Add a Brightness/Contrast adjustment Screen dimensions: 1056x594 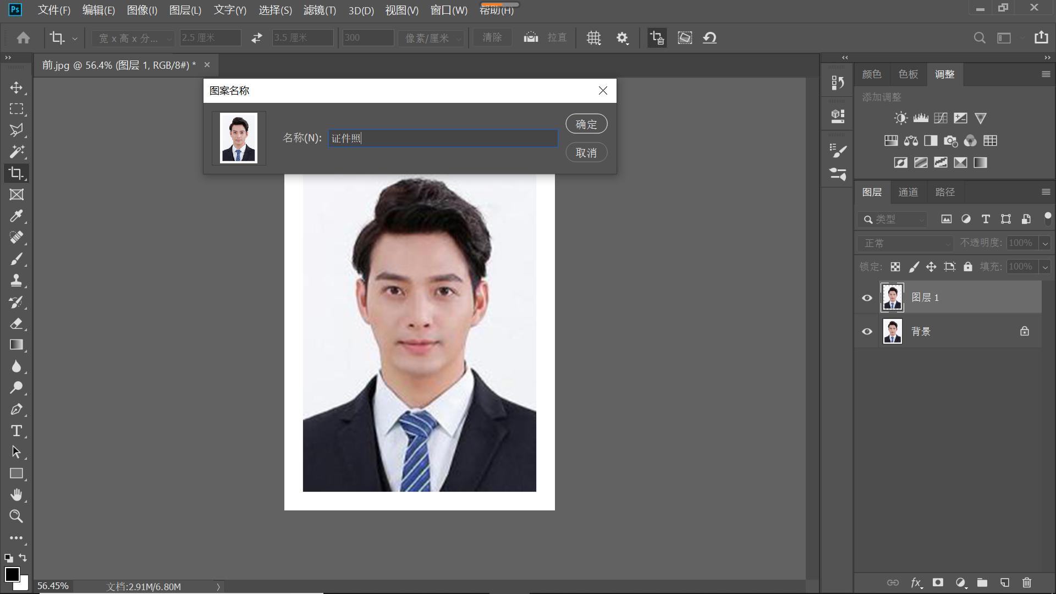point(900,118)
